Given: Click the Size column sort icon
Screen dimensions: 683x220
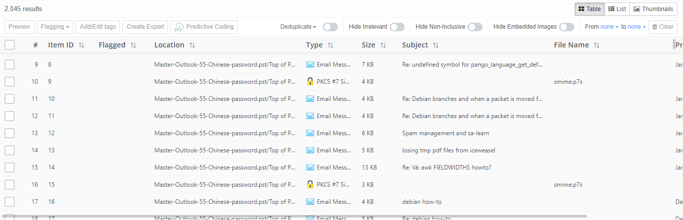Looking at the screenshot, I should [x=383, y=45].
